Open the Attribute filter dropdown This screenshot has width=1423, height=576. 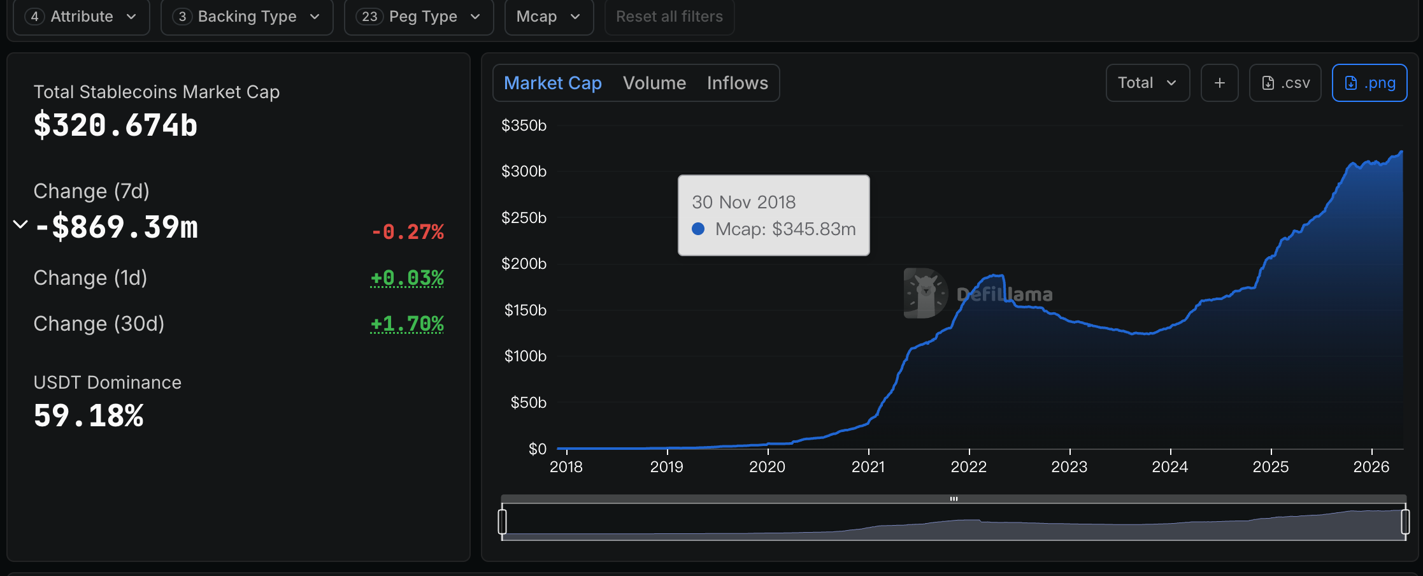tap(82, 17)
